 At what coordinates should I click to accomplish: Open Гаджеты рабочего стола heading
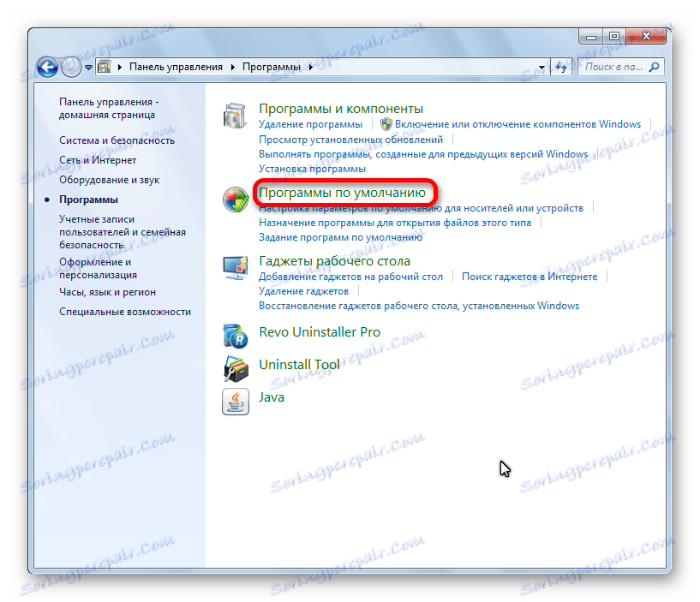334,260
